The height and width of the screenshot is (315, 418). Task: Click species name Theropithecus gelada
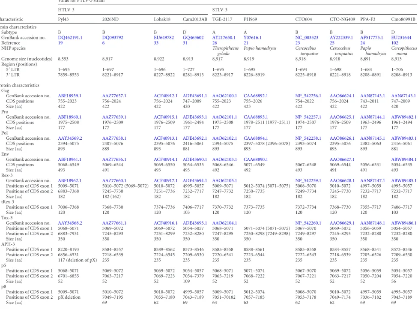pyautogui.click(x=226, y=51)
